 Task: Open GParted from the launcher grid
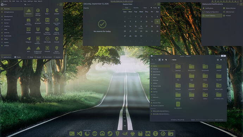pos(47,49)
